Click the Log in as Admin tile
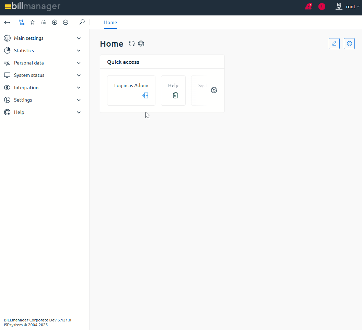362x330 pixels. tap(131, 91)
